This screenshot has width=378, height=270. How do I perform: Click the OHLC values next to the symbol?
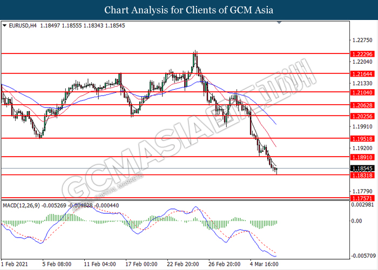pyautogui.click(x=83, y=25)
